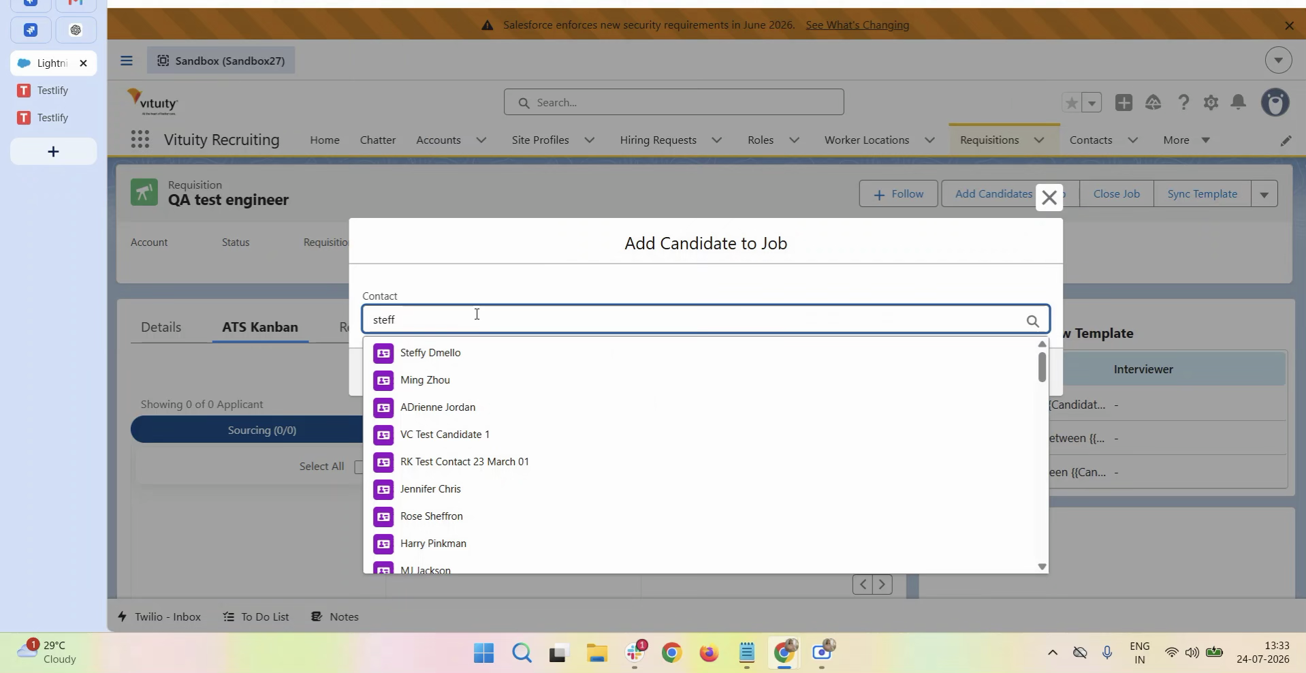Open the Sandbox (Sandbox27) workspace tab
1306x673 pixels.
(221, 61)
